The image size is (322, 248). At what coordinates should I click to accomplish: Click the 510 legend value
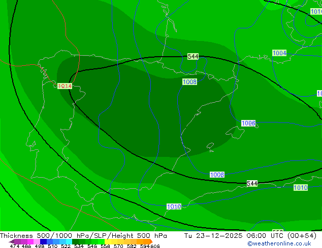(x=53, y=246)
